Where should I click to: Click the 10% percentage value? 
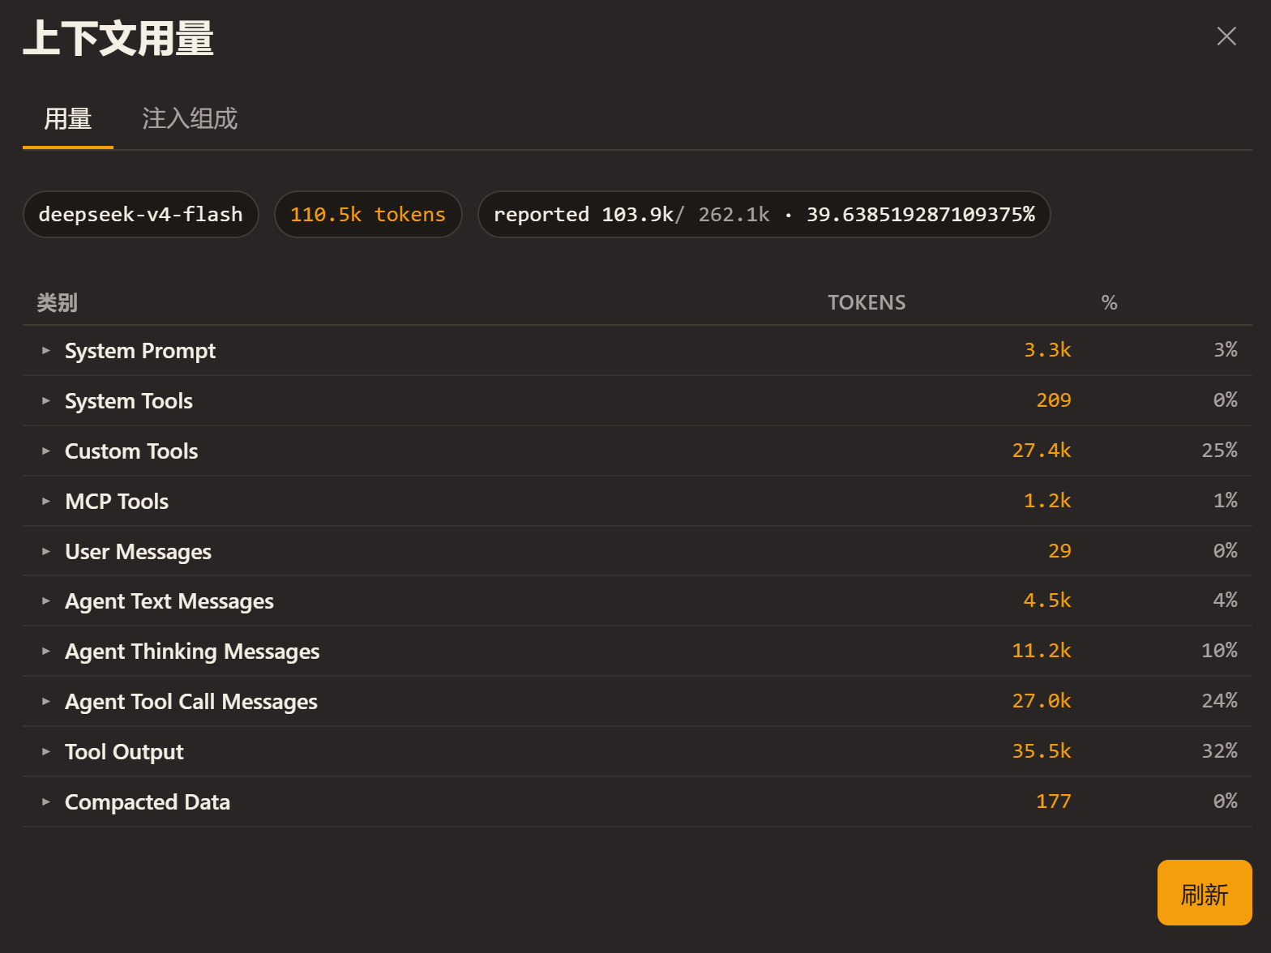point(1220,651)
